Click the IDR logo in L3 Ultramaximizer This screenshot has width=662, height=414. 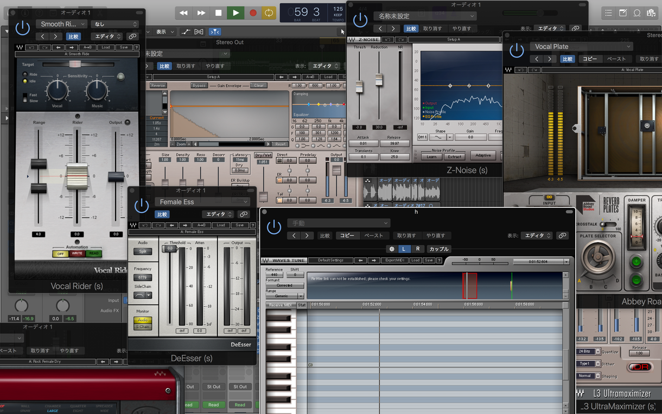tap(639, 367)
